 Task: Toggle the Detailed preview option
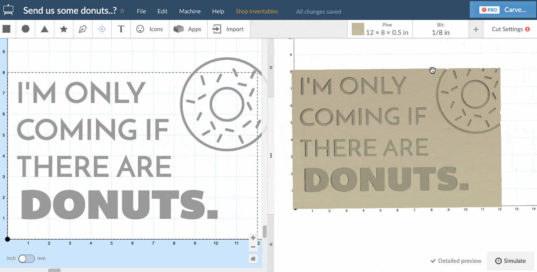pos(456,261)
